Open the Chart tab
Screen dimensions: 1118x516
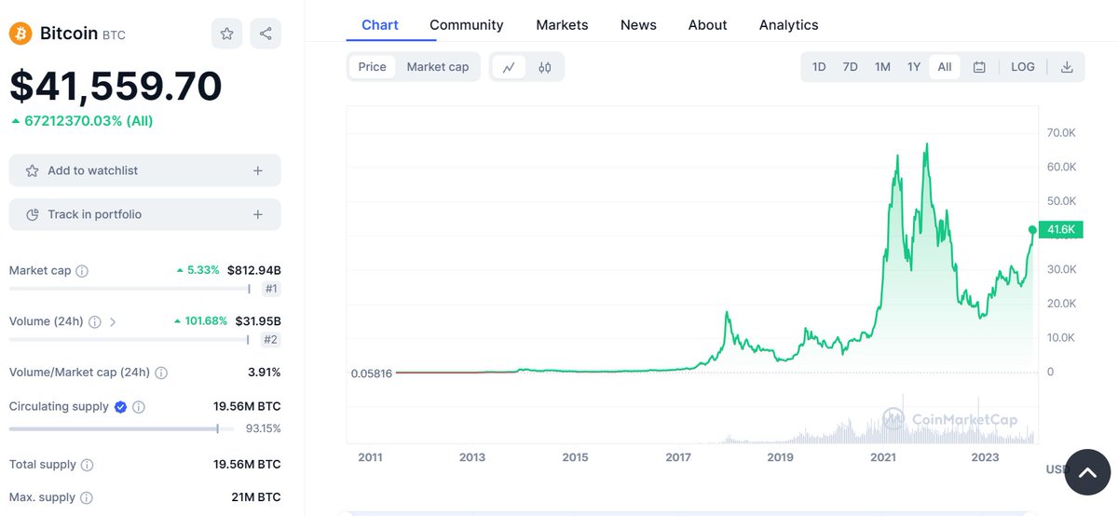pos(380,25)
